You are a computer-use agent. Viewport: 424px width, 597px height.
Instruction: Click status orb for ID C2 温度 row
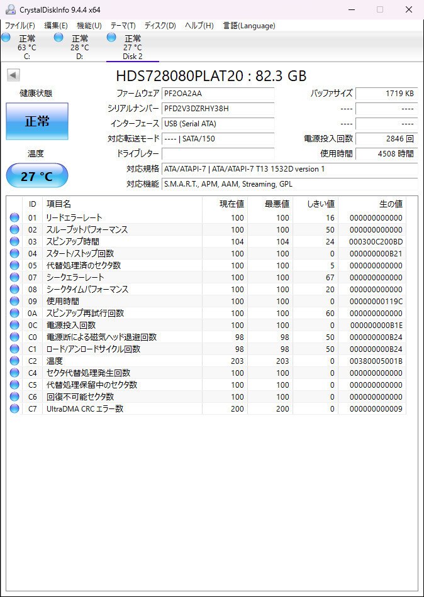(x=14, y=361)
